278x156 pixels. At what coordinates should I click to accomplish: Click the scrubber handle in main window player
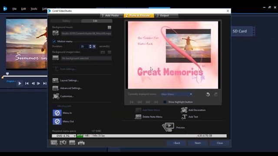point(7,74)
